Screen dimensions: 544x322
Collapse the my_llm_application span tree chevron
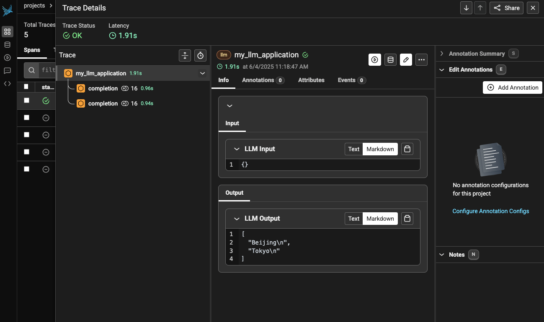(x=202, y=73)
